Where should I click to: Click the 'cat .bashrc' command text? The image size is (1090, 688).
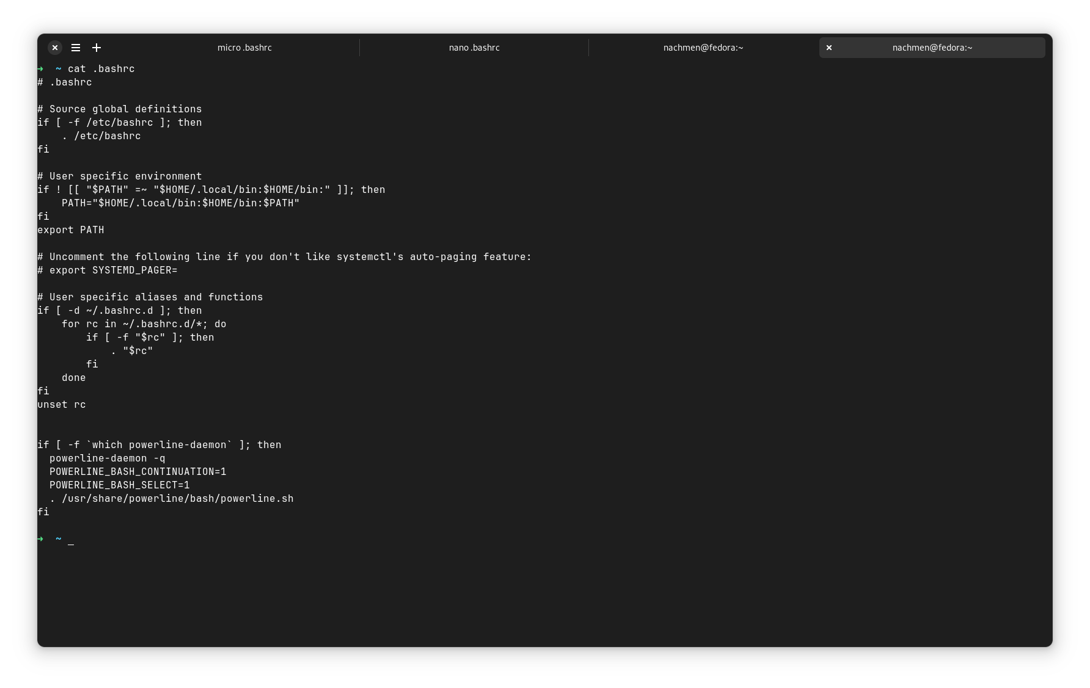coord(101,69)
